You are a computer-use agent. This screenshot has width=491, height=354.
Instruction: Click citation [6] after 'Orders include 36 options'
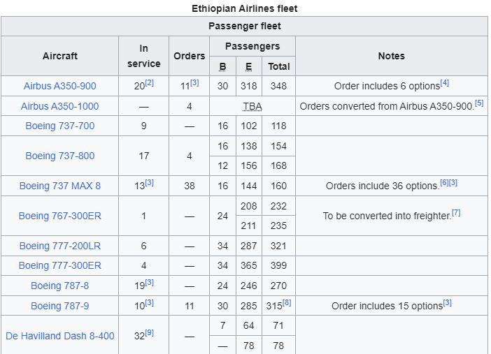click(x=444, y=183)
